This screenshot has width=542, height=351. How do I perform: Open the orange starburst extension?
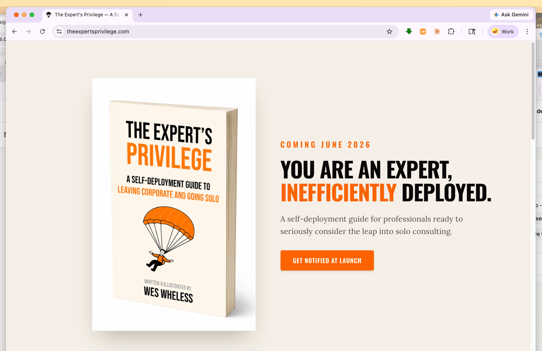437,31
